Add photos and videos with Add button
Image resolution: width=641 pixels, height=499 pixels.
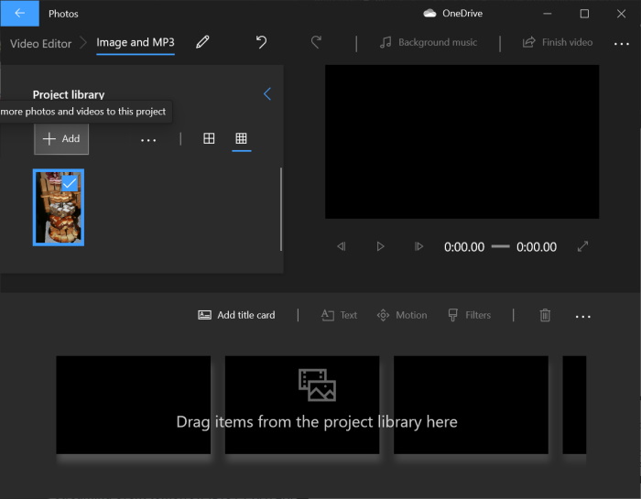(61, 139)
